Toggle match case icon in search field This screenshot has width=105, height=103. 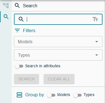point(95,19)
